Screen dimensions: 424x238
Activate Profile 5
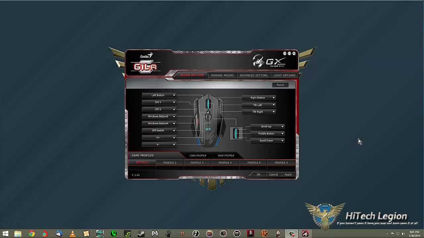point(254,163)
